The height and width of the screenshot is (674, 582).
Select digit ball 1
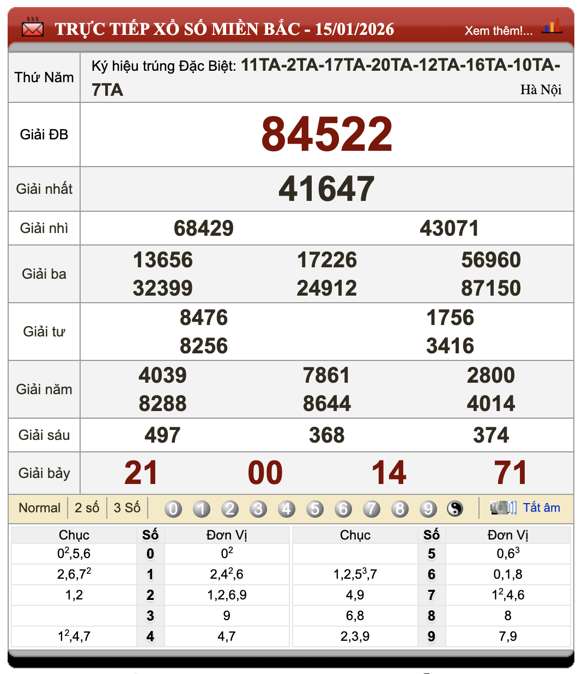[202, 508]
